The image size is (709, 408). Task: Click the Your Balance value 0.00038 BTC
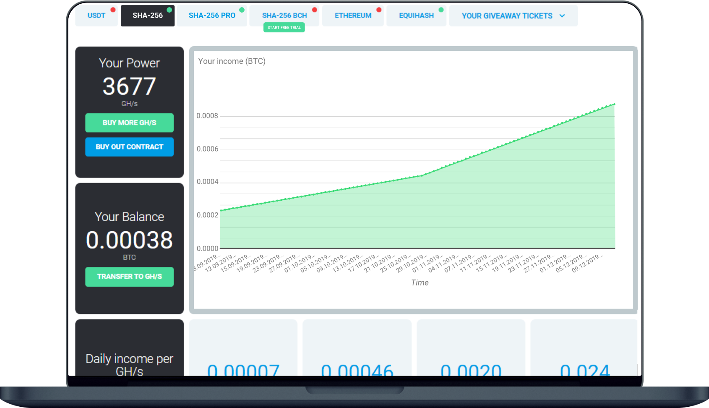click(129, 240)
